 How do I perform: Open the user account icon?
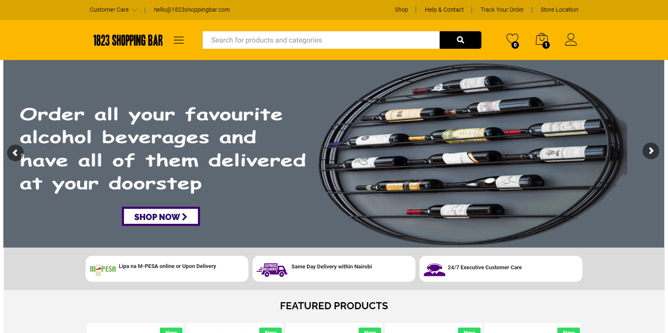click(x=571, y=40)
